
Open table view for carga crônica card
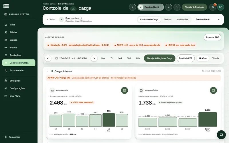pos(213,90)
